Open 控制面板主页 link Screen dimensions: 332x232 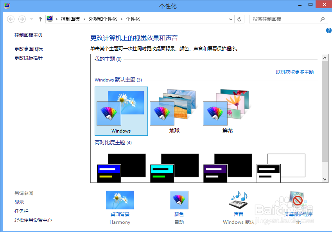(x=29, y=35)
